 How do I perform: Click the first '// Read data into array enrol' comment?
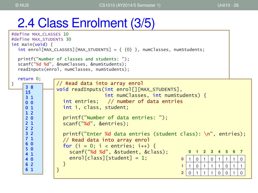[x=100, y=83]
